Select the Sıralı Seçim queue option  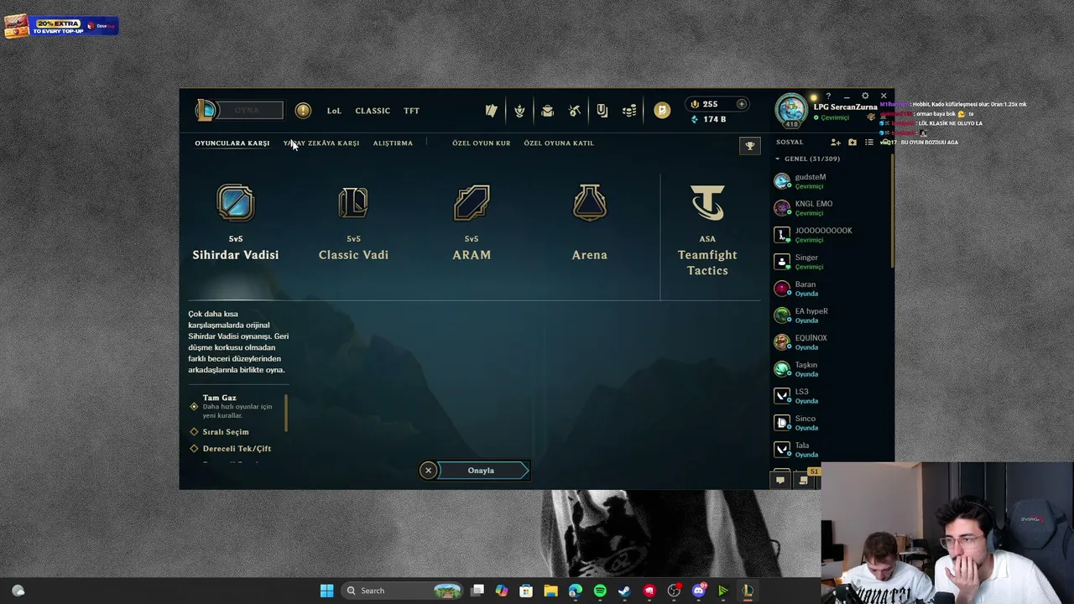tap(219, 432)
